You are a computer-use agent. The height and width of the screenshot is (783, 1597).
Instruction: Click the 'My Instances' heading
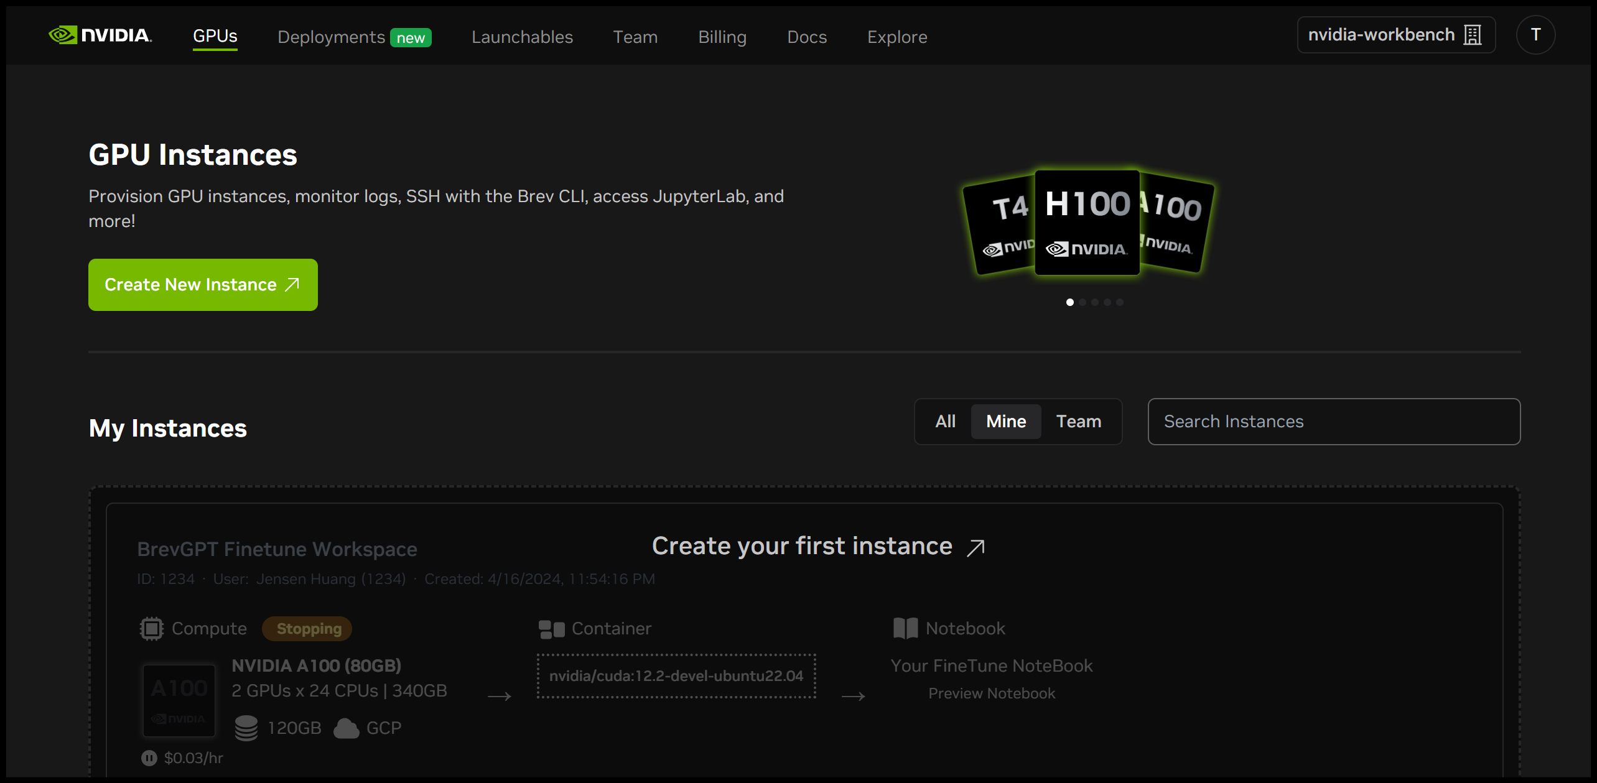168,429
